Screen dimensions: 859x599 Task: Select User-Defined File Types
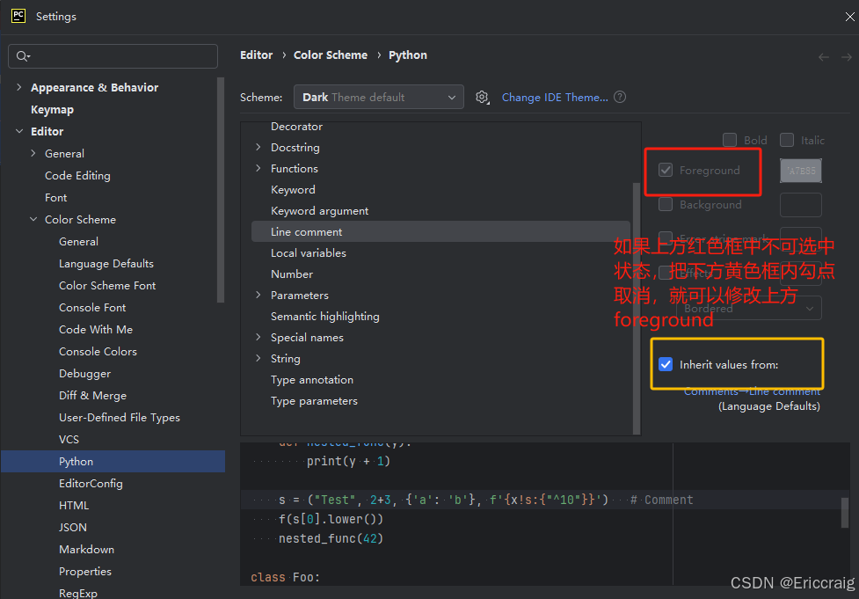pos(120,417)
